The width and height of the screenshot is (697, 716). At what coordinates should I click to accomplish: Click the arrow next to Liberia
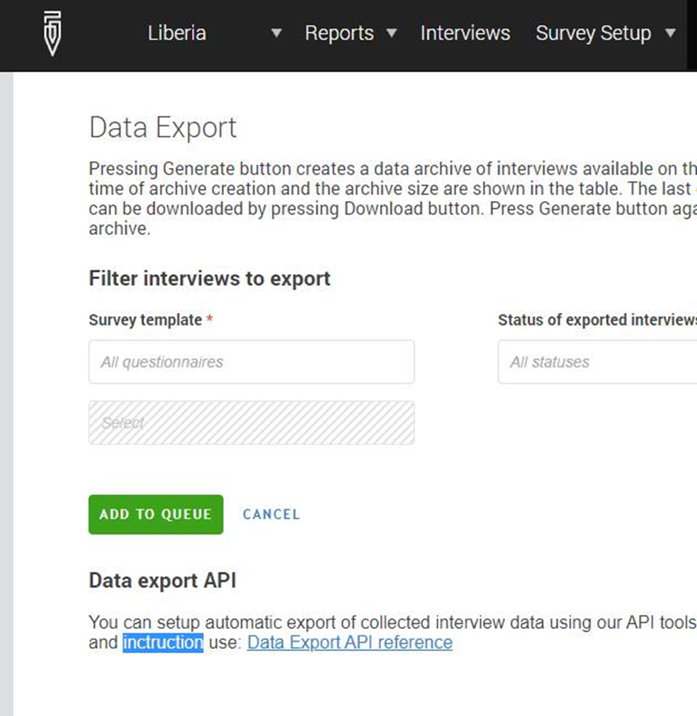click(x=276, y=33)
